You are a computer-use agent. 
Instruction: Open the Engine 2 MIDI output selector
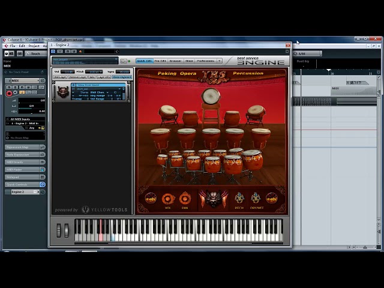tap(25, 124)
